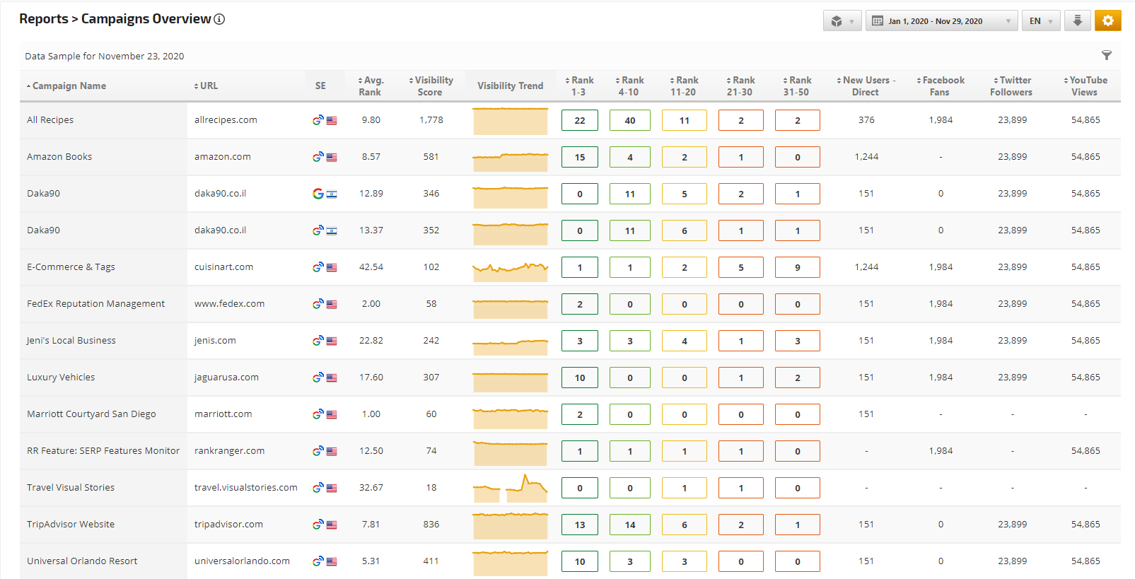Sort table by Campaign Name column

tap(69, 86)
